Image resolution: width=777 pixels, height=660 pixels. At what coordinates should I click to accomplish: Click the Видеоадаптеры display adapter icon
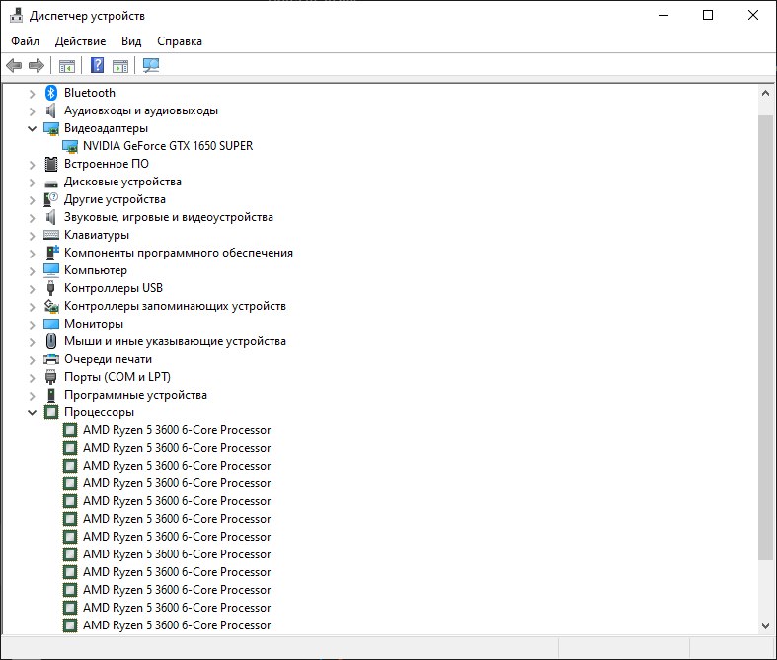(x=51, y=128)
